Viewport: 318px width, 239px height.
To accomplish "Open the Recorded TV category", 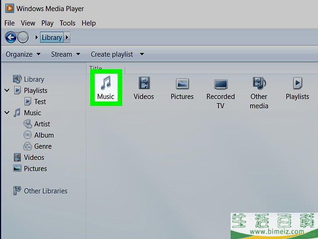I will click(x=221, y=93).
